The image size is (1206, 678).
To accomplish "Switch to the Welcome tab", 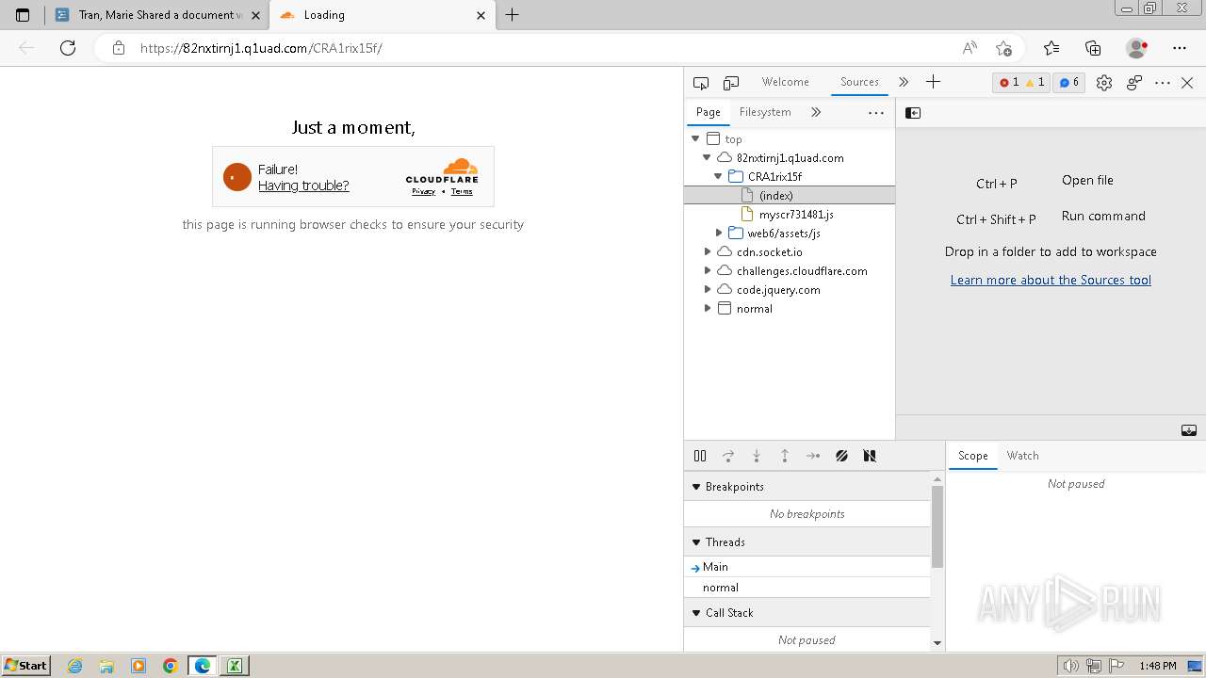I will pos(785,82).
